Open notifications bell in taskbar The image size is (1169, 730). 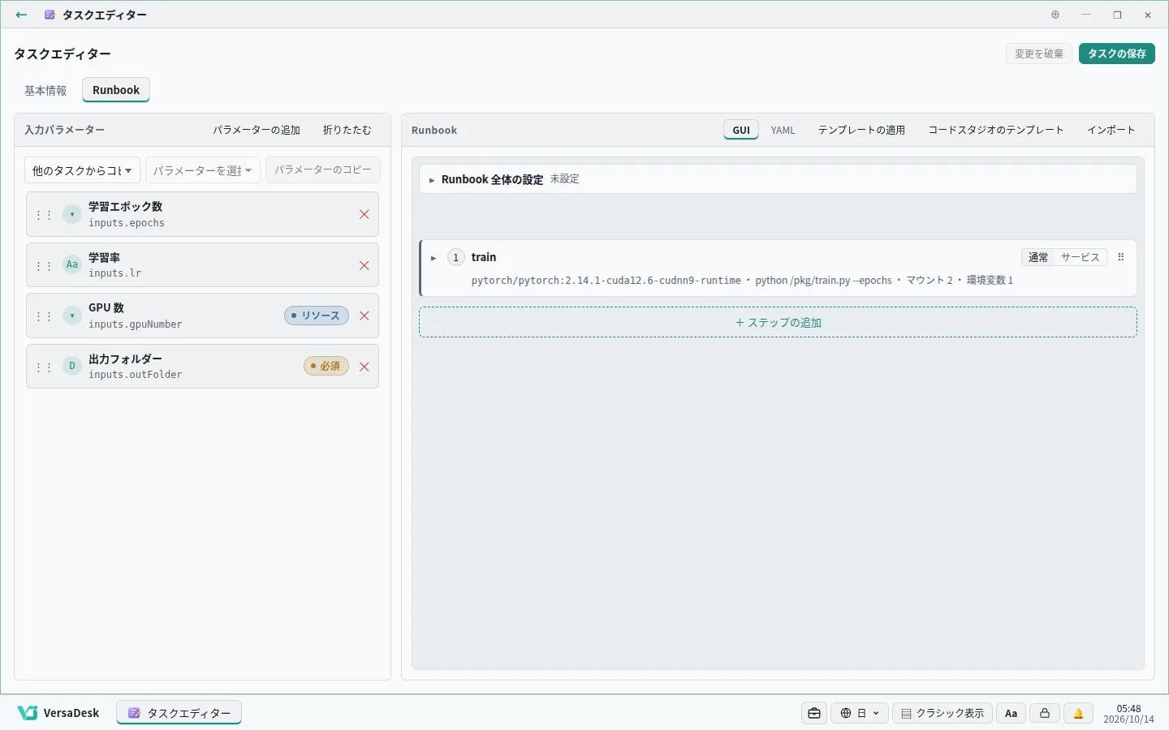coord(1078,713)
